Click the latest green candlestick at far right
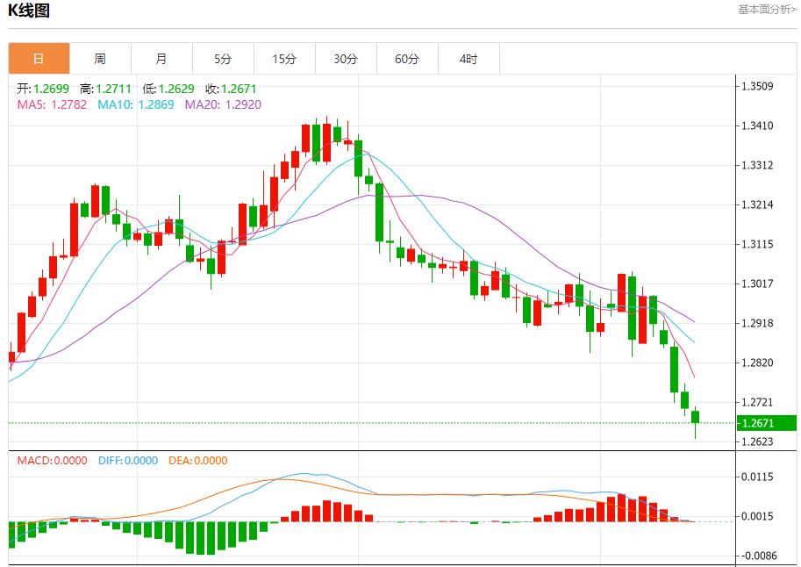Image resolution: width=801 pixels, height=567 pixels. coord(696,416)
